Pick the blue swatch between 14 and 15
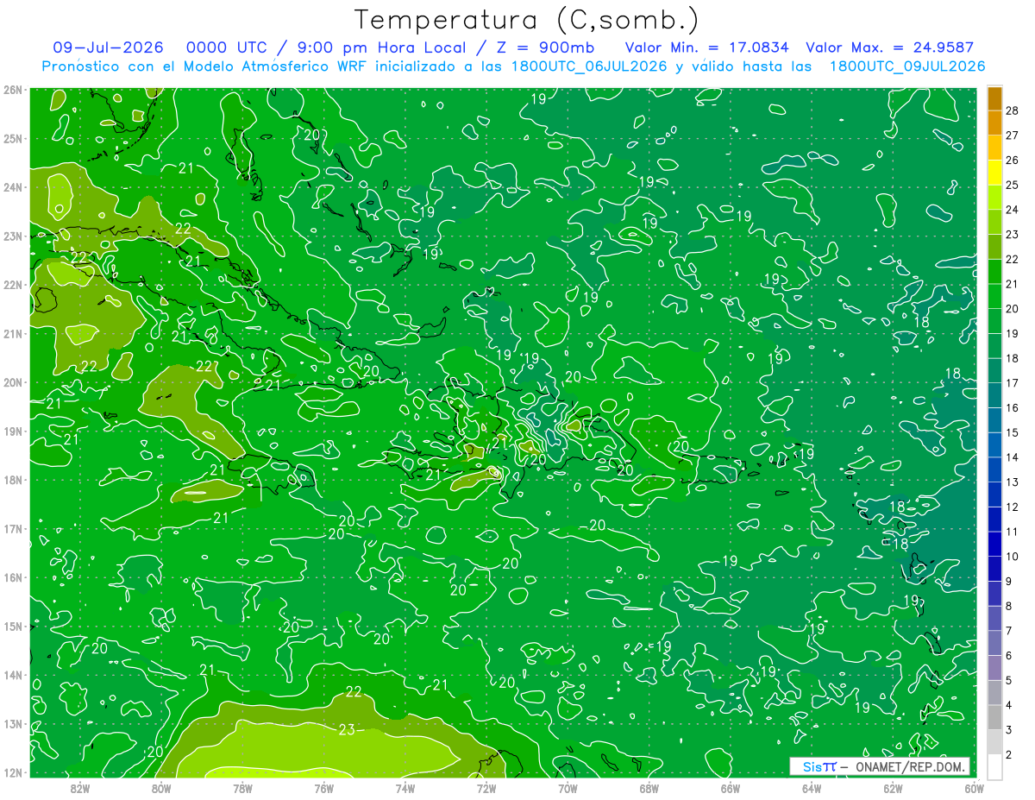Image resolution: width=1035 pixels, height=800 pixels. click(x=994, y=446)
